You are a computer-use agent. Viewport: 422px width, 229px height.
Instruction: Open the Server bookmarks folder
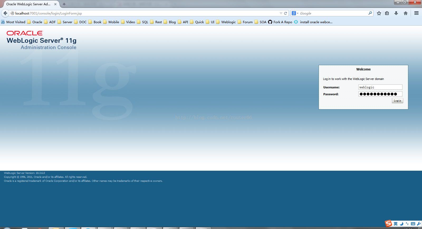click(x=65, y=22)
